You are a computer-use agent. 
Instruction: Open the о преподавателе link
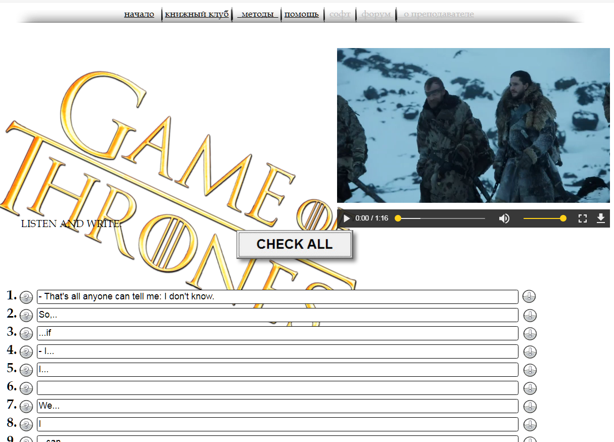pos(439,14)
